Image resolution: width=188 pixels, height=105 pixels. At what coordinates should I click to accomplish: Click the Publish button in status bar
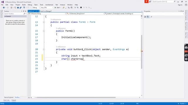tap(182, 104)
